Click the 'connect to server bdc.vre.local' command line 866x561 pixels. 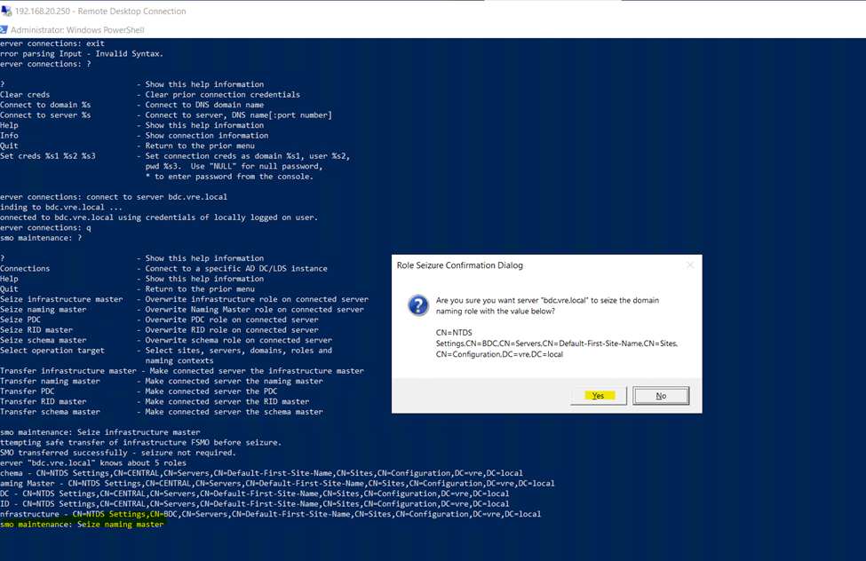click(x=114, y=197)
